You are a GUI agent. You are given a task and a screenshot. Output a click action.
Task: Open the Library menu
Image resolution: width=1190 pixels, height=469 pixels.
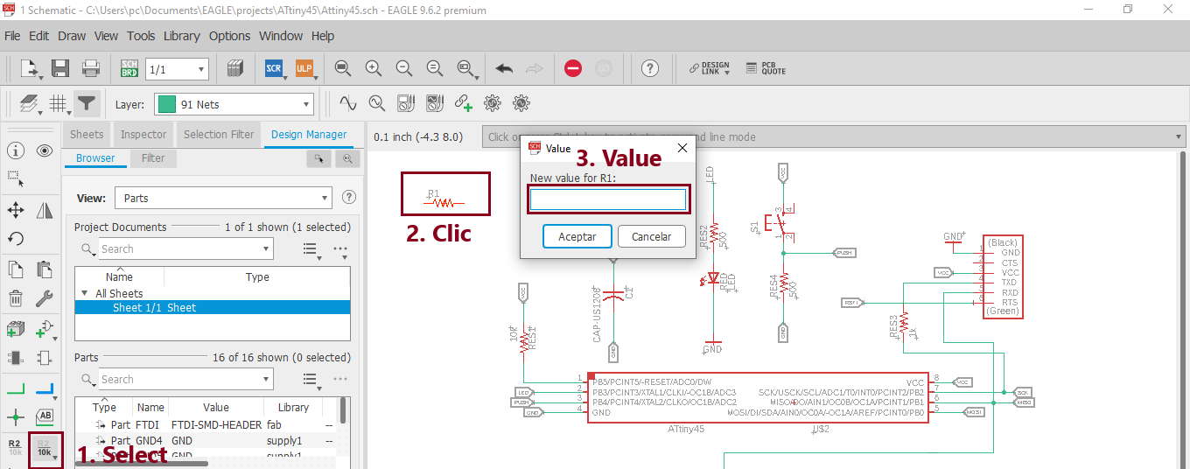181,36
